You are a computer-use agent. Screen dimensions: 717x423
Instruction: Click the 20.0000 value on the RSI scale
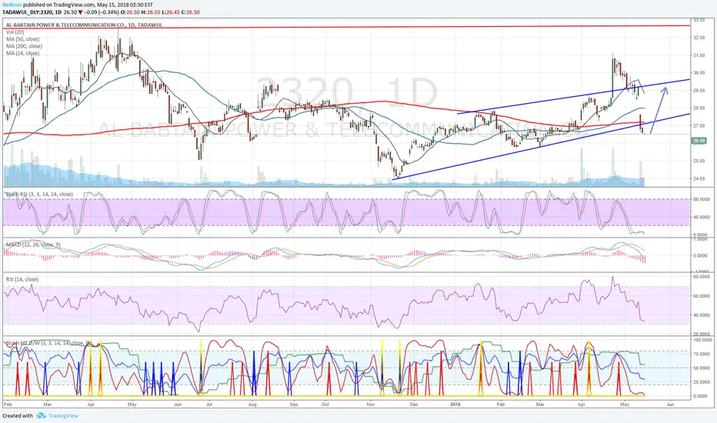tap(701, 335)
